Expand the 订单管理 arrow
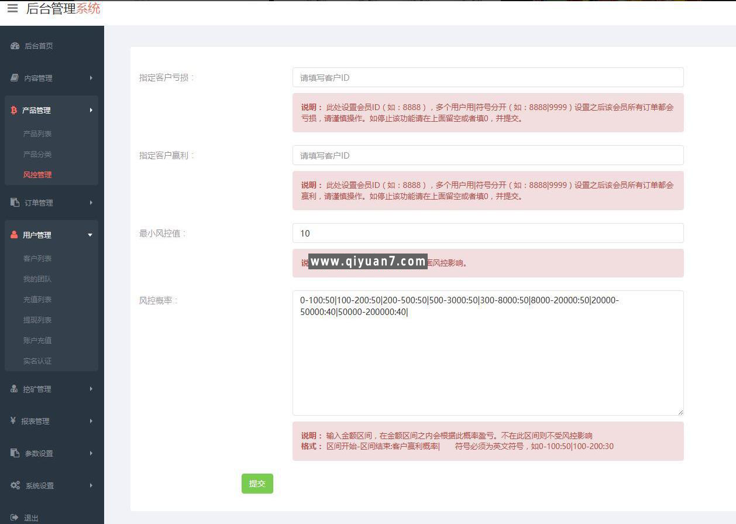 tap(91, 203)
